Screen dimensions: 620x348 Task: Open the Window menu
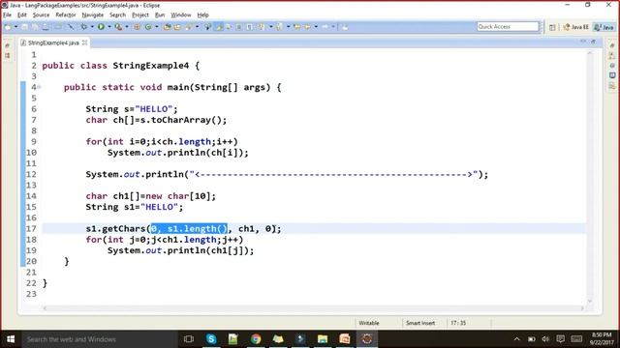181,15
